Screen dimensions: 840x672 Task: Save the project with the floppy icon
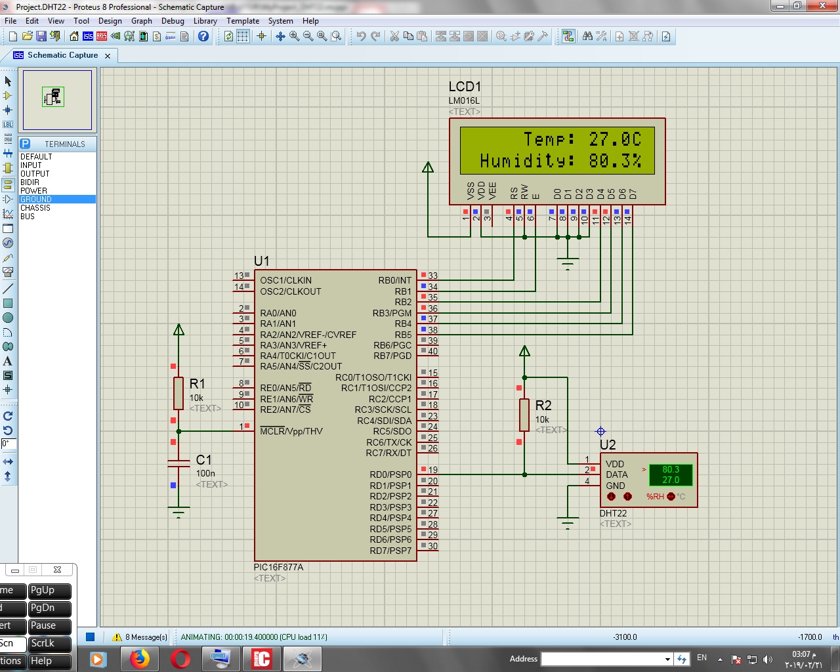(41, 36)
